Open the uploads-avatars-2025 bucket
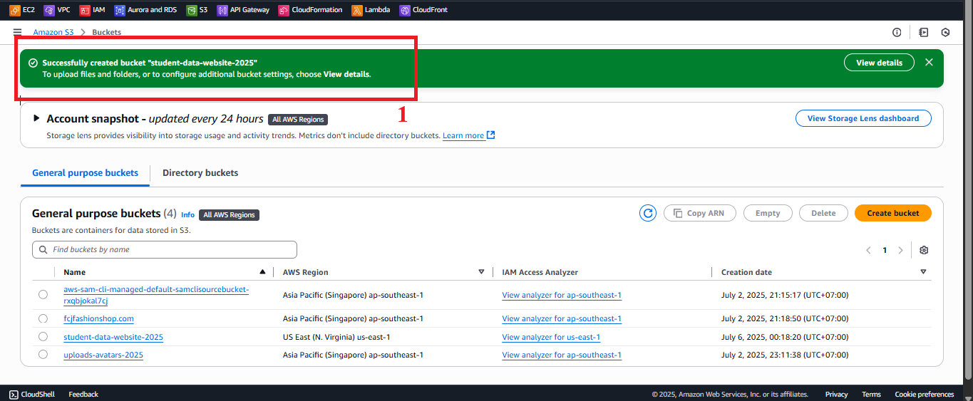This screenshot has width=973, height=401. [103, 355]
